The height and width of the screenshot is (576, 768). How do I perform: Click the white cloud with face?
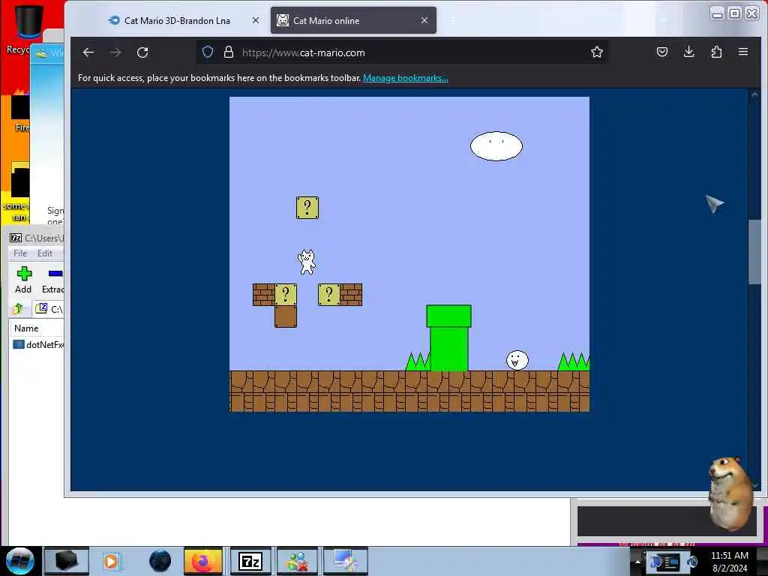pyautogui.click(x=496, y=146)
